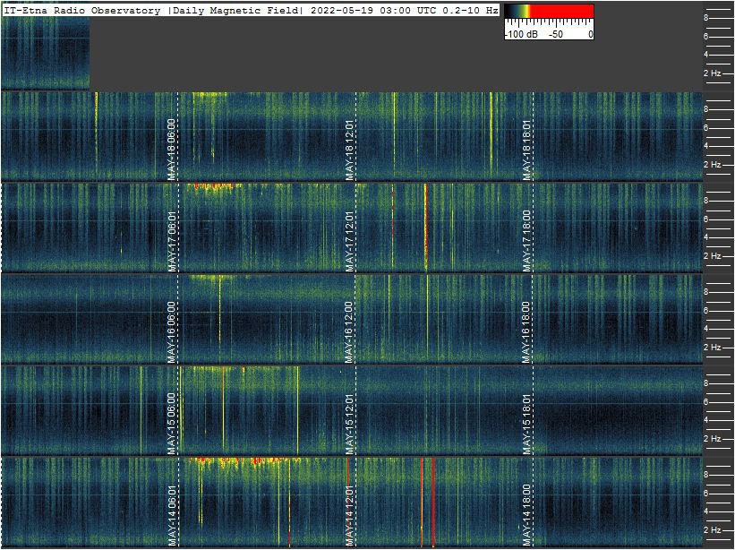Click the MAY-18 06:00 time marker
Viewport: 735px width, 550px height.
171,150
